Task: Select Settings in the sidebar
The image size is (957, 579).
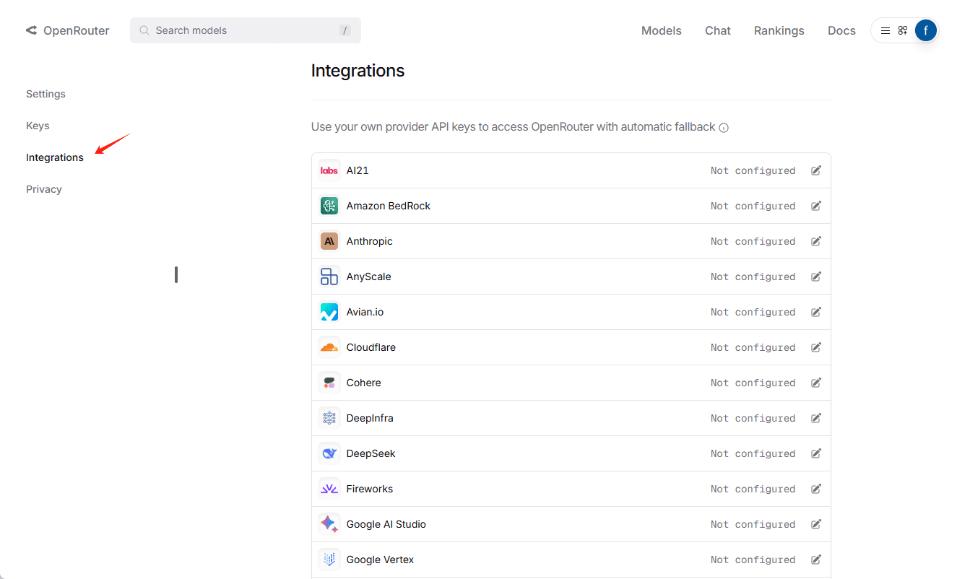Action: (x=46, y=94)
